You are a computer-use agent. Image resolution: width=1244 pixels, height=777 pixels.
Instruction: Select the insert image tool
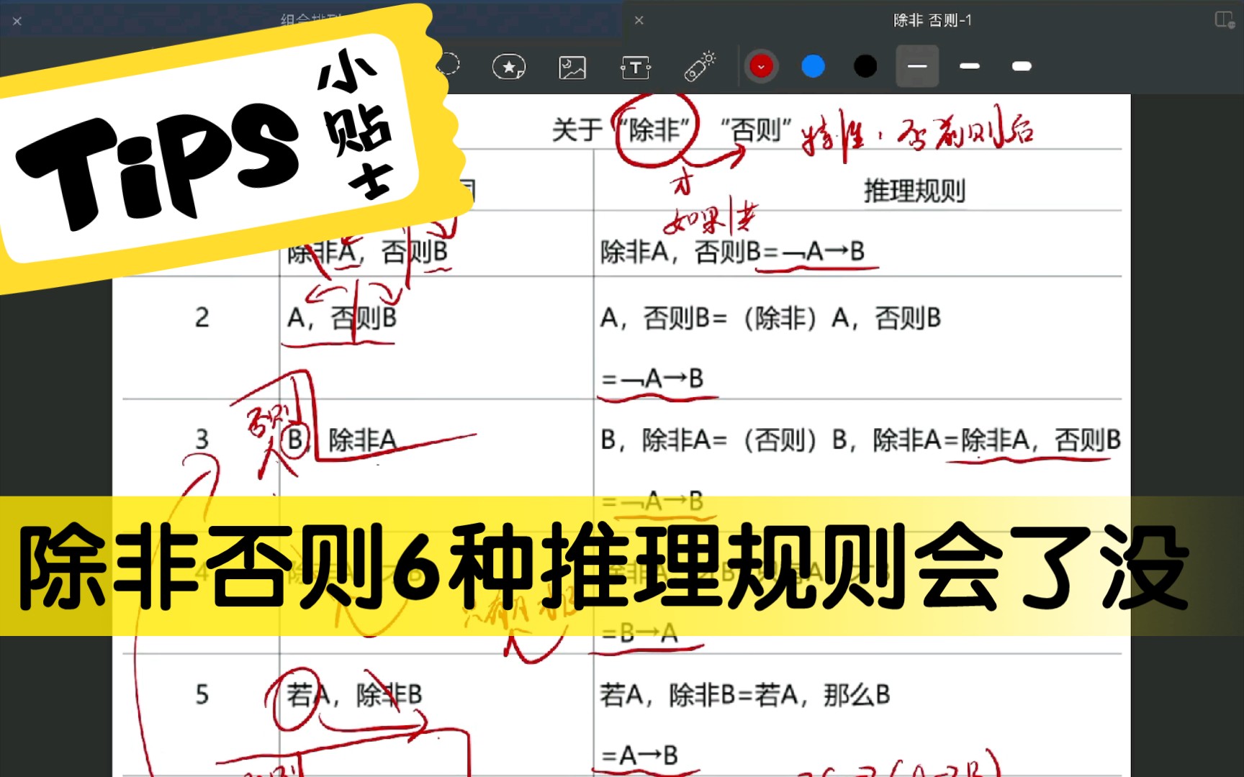[x=572, y=68]
